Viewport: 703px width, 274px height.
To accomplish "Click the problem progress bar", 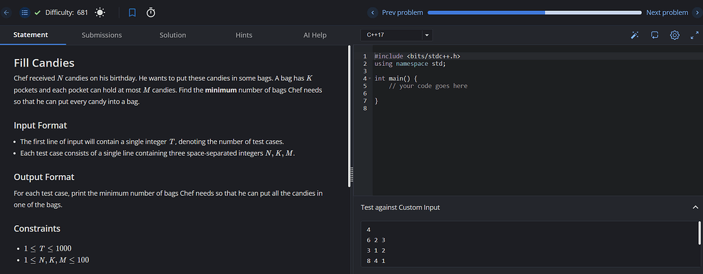I will [x=534, y=12].
